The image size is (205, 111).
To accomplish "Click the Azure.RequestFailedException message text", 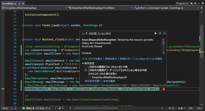I will pyautogui.click(x=118, y=40).
